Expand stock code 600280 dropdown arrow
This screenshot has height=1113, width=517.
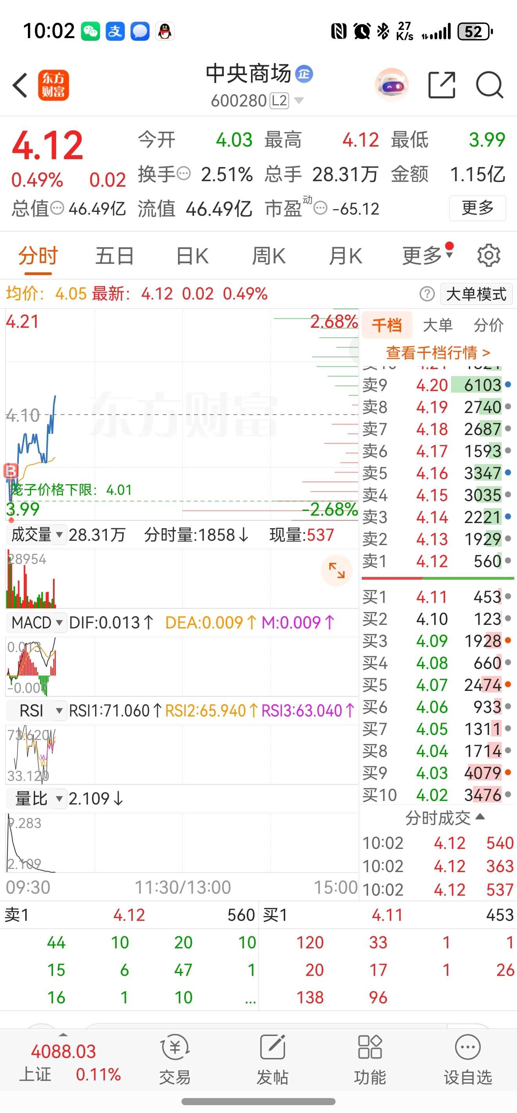[x=299, y=101]
